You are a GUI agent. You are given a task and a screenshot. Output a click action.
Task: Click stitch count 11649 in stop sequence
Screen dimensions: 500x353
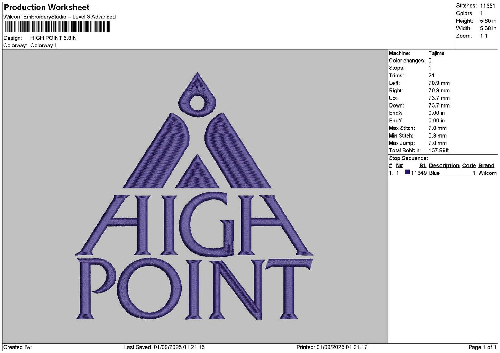tap(419, 173)
